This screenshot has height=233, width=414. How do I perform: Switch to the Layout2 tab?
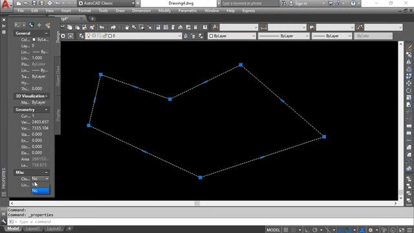pyautogui.click(x=54, y=228)
